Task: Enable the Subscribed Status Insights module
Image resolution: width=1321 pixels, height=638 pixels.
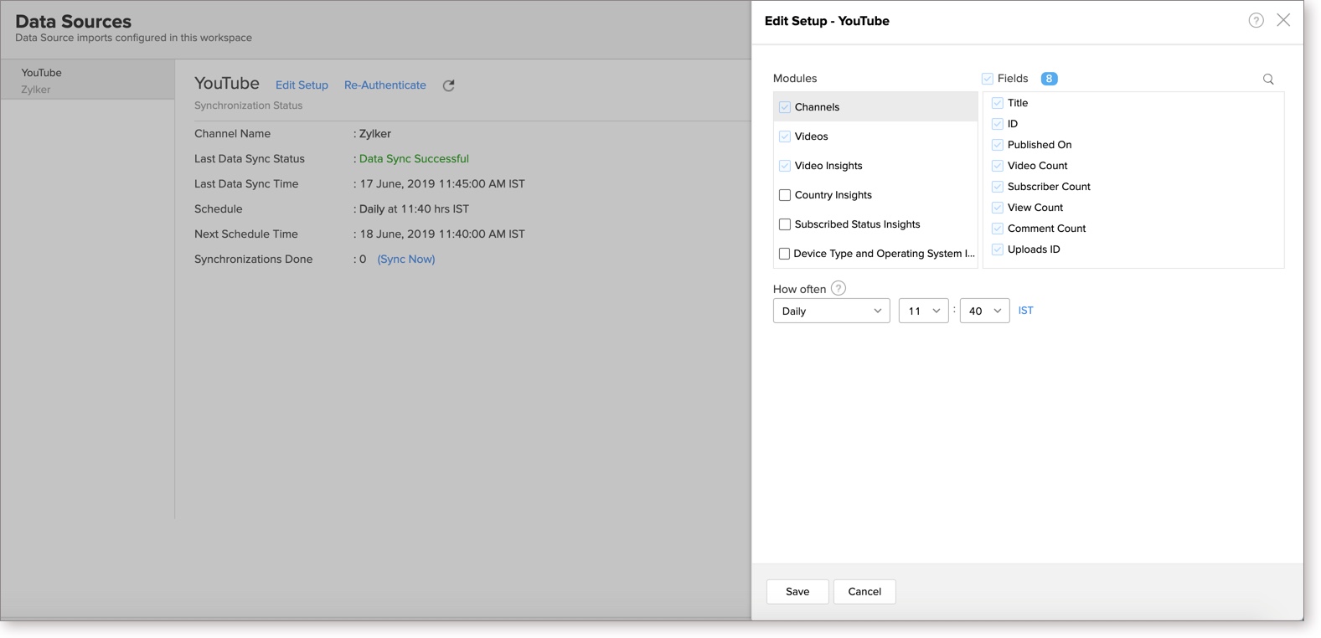Action: coord(785,224)
